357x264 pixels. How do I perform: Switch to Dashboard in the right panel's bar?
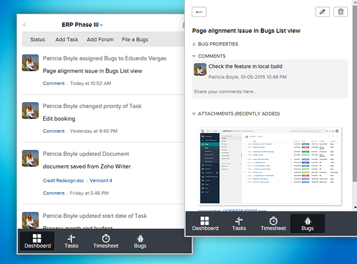point(205,223)
